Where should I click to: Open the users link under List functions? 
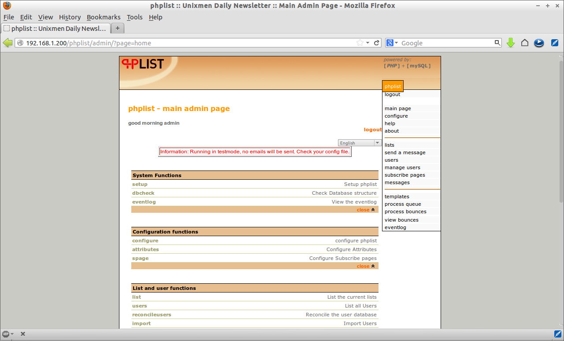coord(140,306)
